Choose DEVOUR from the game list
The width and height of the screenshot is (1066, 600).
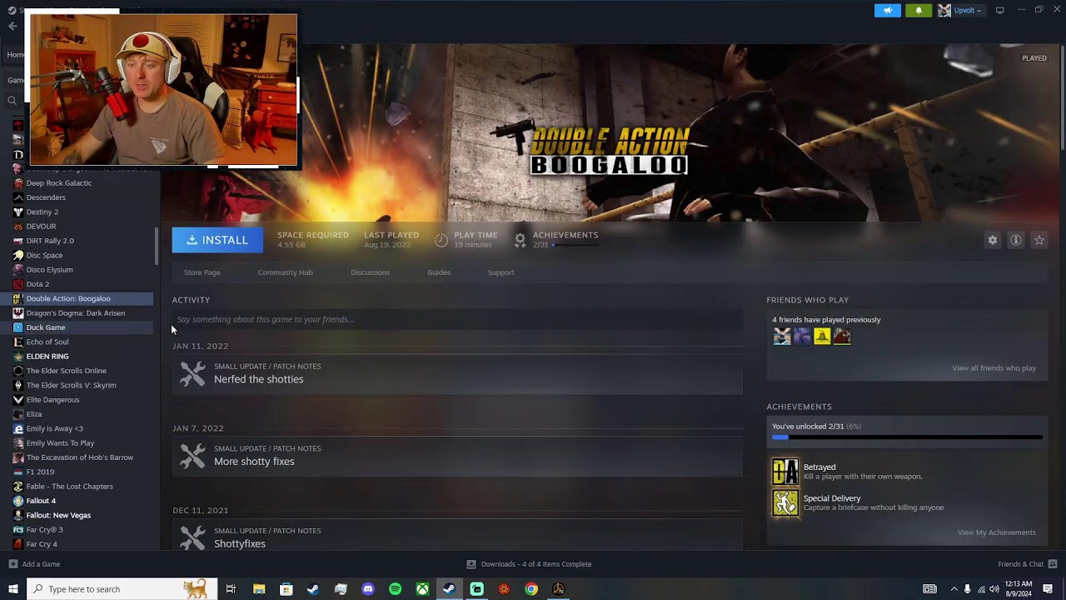pyautogui.click(x=41, y=227)
